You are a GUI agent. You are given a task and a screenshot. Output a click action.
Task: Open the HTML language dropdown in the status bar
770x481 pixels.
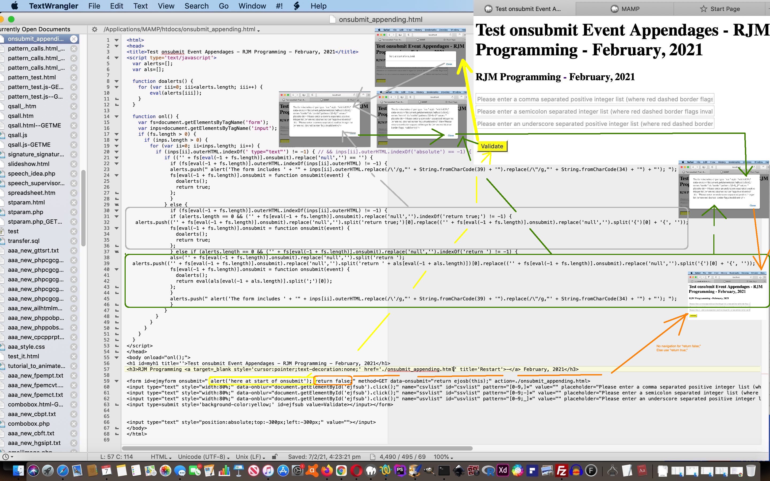pyautogui.click(x=161, y=456)
